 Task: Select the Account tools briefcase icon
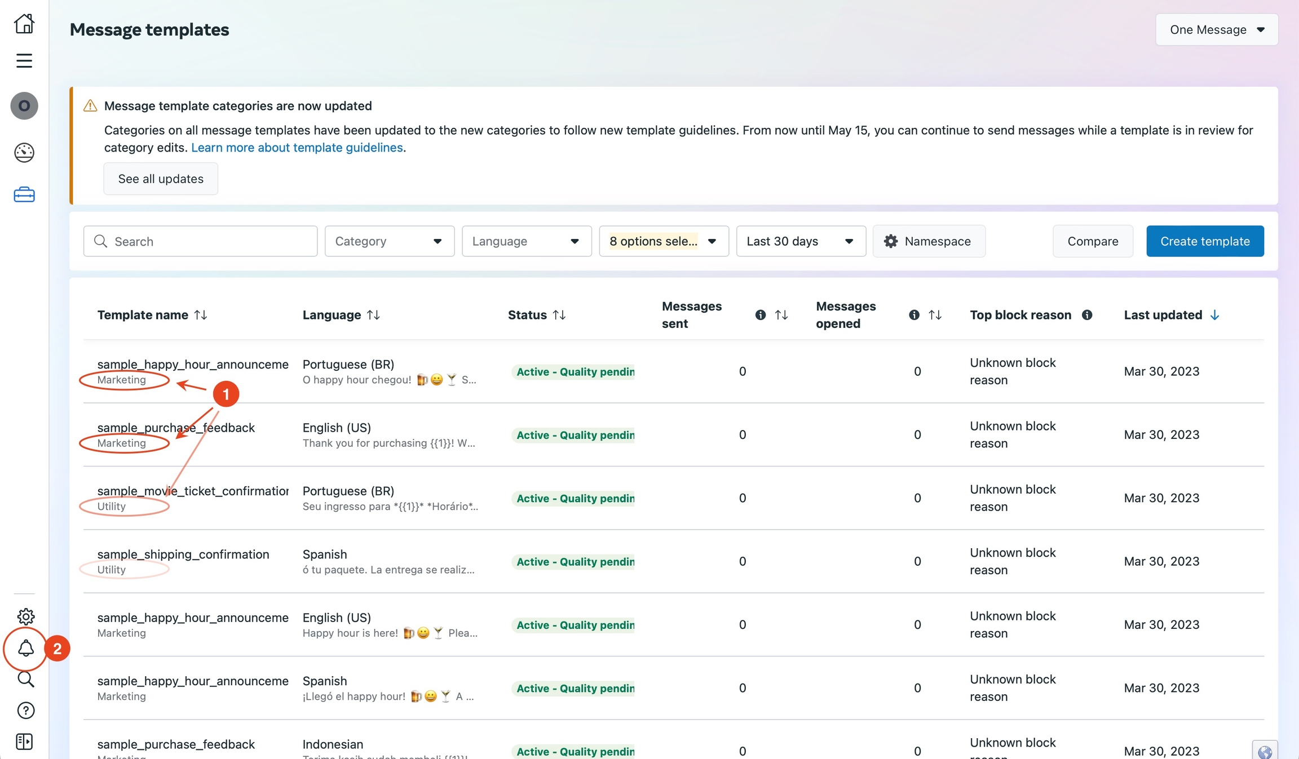24,195
